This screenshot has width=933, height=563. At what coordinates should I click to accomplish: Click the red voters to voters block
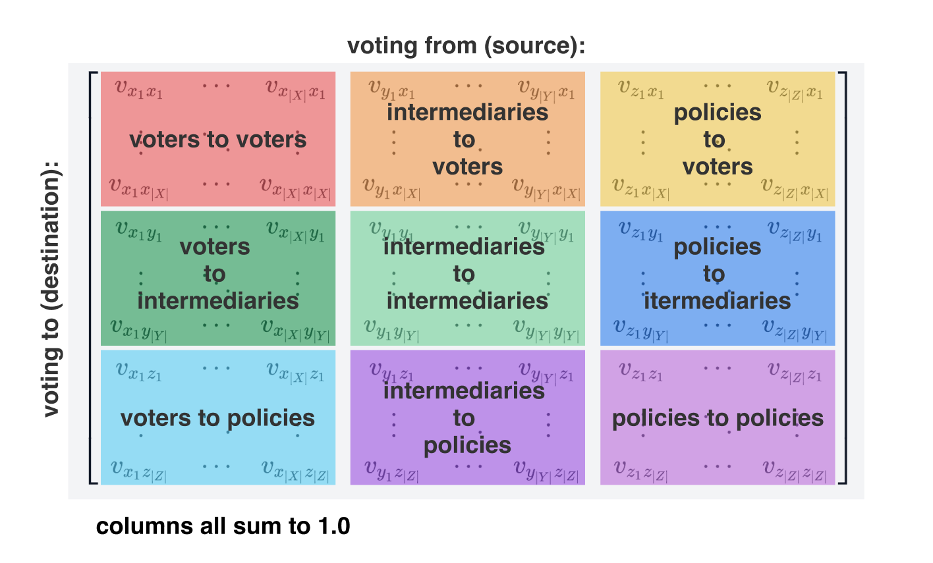tap(218, 139)
